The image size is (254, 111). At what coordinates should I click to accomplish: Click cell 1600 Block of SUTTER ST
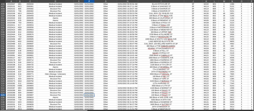[161, 104]
